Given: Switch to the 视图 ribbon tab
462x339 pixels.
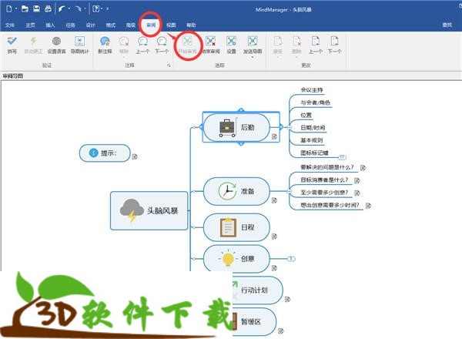Looking at the screenshot, I should (x=171, y=25).
